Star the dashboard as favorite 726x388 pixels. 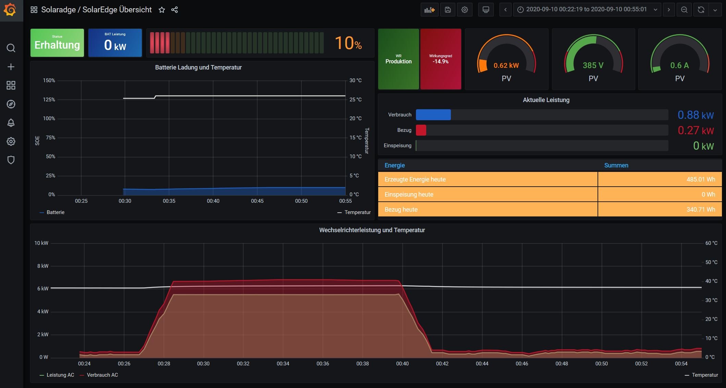click(162, 10)
